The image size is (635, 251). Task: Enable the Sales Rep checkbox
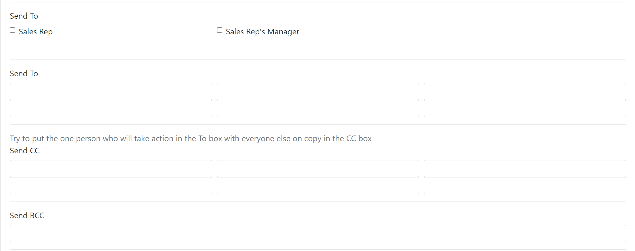(12, 30)
